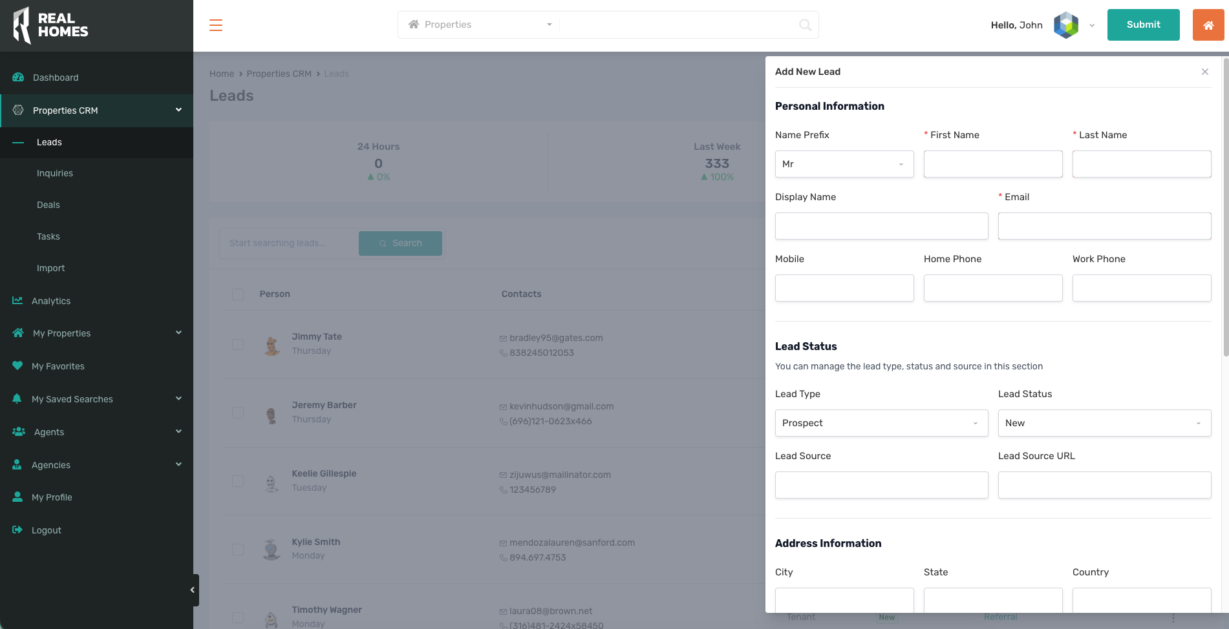The height and width of the screenshot is (629, 1229).
Task: Expand the Lead Type dropdown
Action: (881, 423)
